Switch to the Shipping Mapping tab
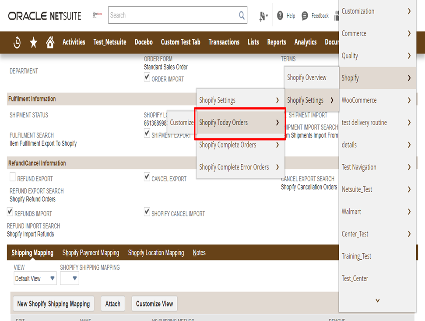 [32, 253]
